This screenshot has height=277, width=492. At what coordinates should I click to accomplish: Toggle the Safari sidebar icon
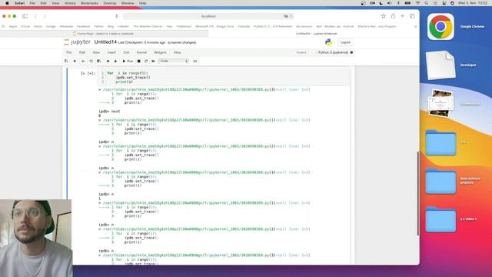coord(25,16)
